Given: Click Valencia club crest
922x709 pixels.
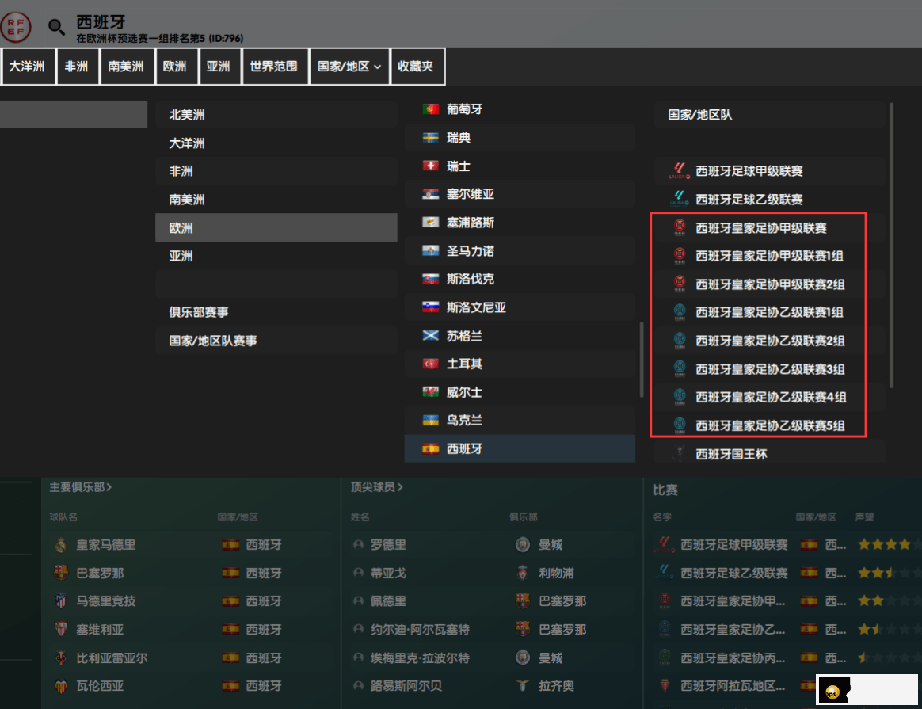Looking at the screenshot, I should 60,686.
